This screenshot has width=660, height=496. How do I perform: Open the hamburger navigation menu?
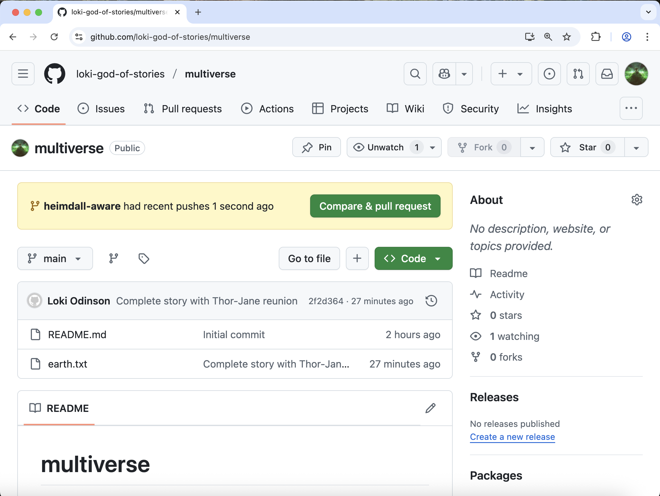click(x=23, y=74)
